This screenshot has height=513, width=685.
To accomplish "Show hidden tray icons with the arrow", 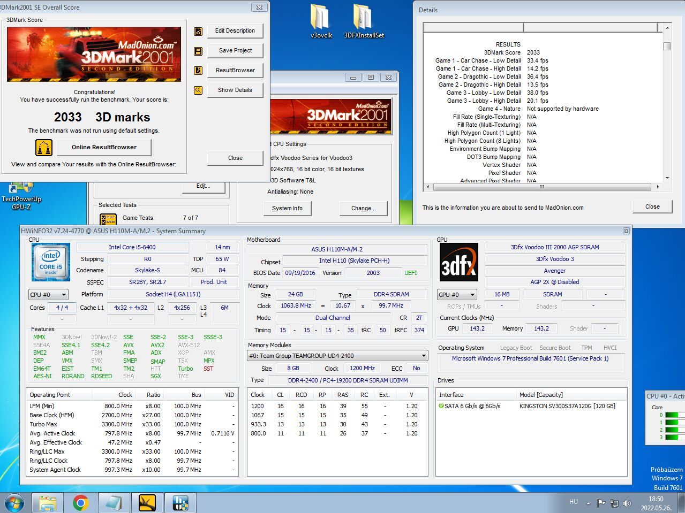I will click(x=589, y=503).
